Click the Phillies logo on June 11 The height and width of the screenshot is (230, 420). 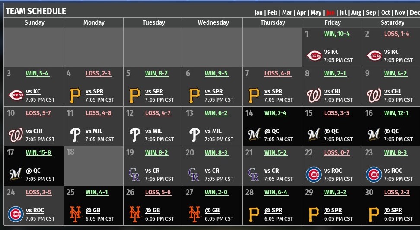[75, 135]
